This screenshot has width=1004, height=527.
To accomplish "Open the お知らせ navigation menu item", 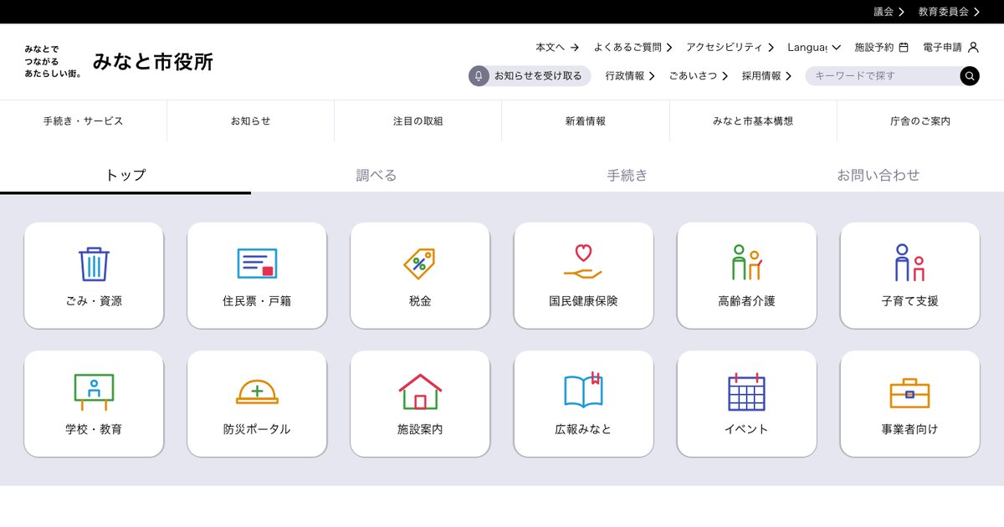I will (251, 121).
